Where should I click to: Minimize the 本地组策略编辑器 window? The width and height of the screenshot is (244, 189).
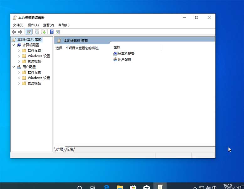click(x=184, y=18)
